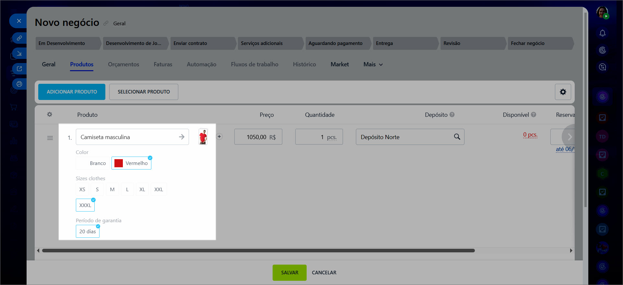Open the column settings gear in the header

point(50,115)
